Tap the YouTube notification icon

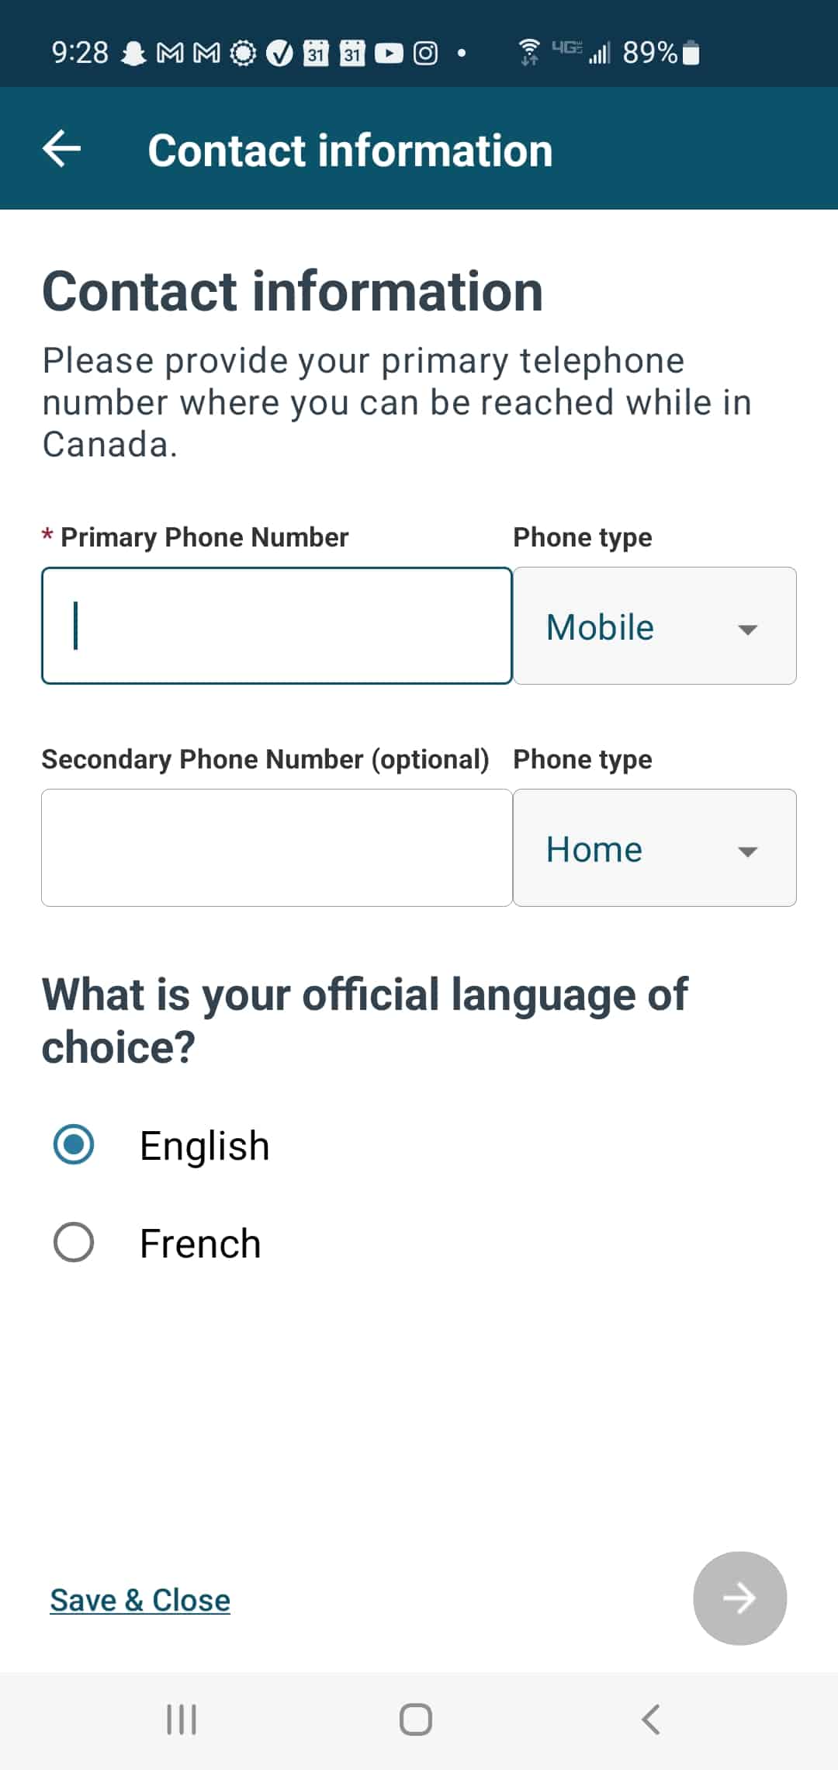pos(389,54)
